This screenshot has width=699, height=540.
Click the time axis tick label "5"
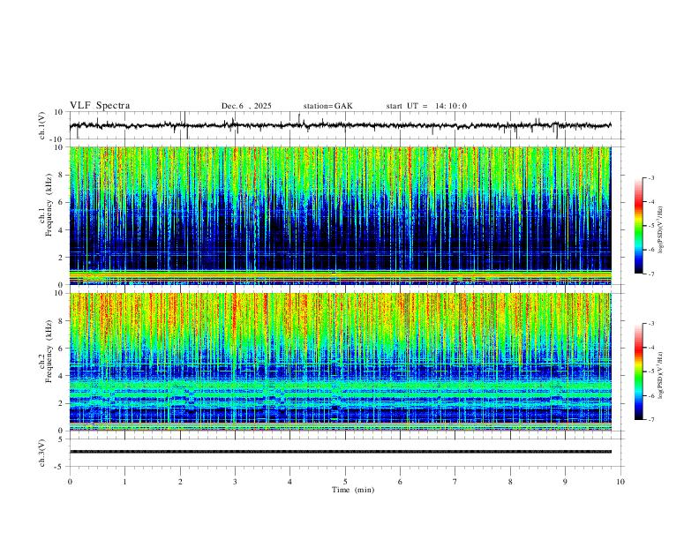345,482
